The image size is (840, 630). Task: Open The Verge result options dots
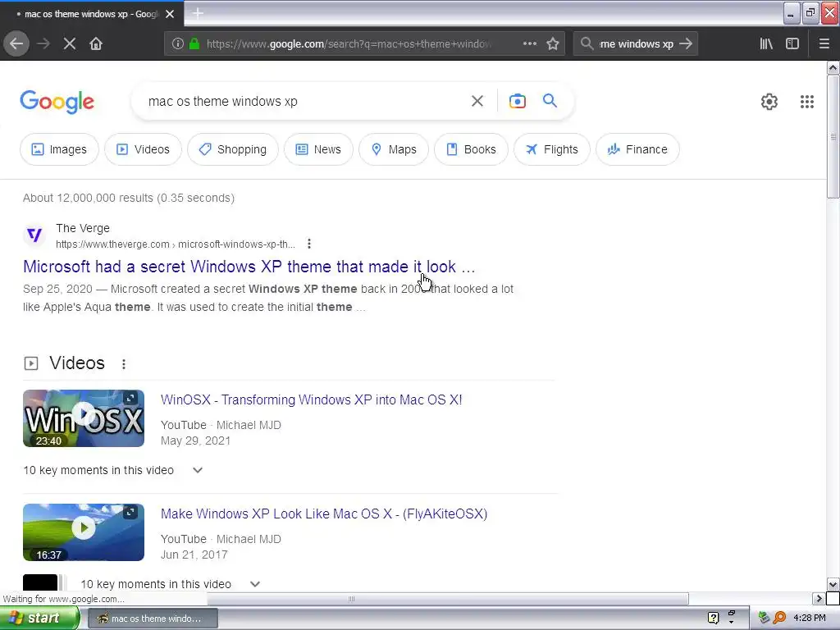point(309,244)
